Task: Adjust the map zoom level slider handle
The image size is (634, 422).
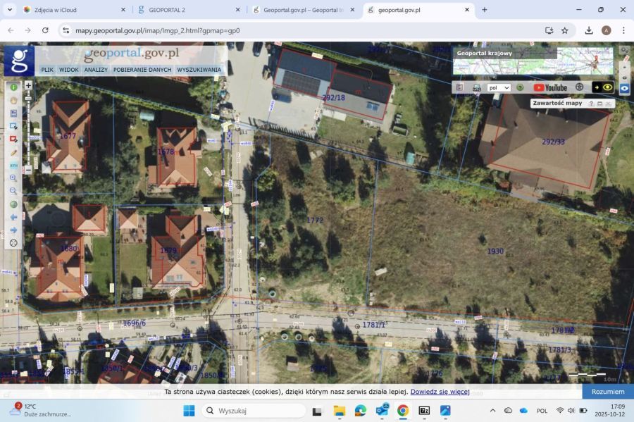Action: (x=28, y=98)
